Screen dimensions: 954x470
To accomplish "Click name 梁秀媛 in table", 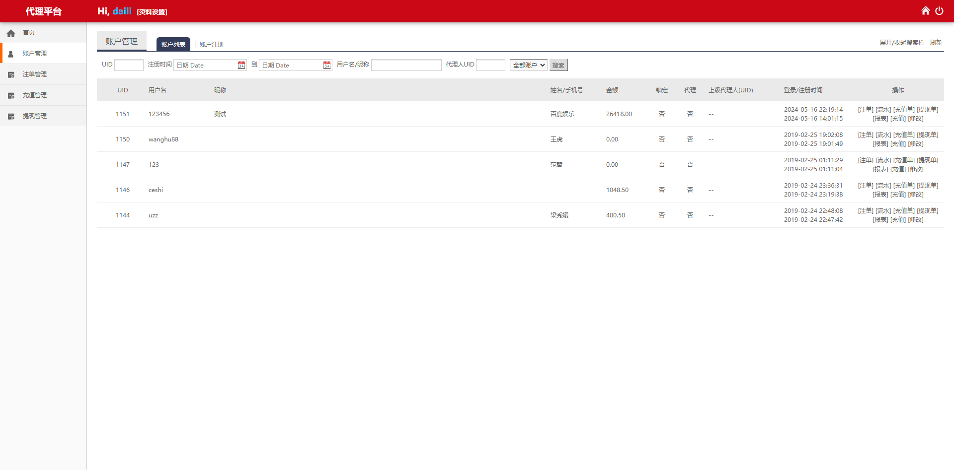I will [x=559, y=215].
